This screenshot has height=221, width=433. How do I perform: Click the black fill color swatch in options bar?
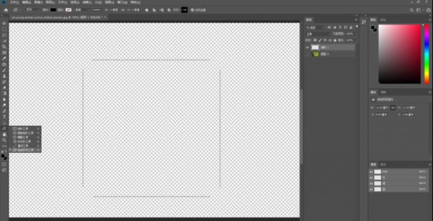[53, 10]
